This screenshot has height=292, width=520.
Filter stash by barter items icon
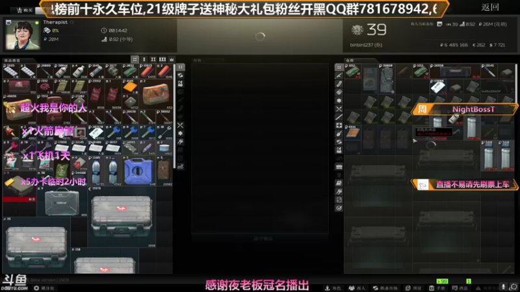point(339,141)
